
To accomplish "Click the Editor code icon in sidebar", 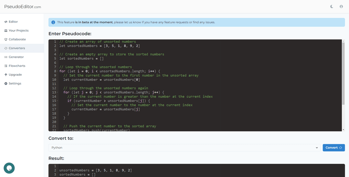I will click(6, 22).
